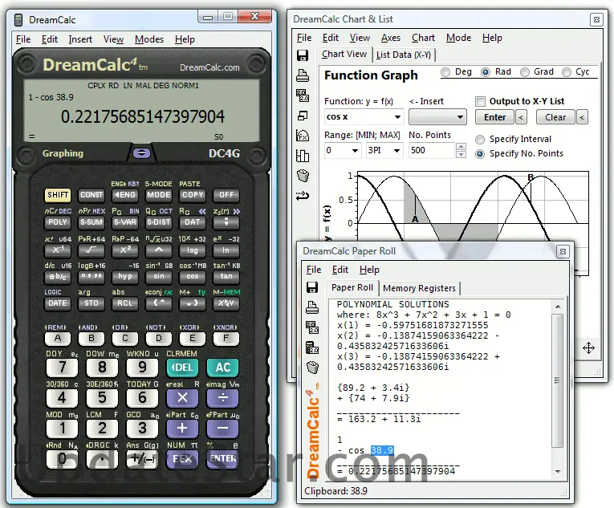Open the function cos x dropdown
The image size is (614, 508).
click(397, 117)
